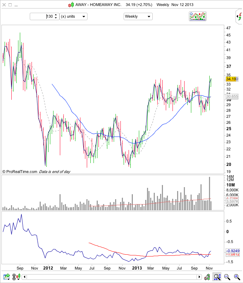
Task: Click the 2013 label on time axis
Action: (x=137, y=268)
